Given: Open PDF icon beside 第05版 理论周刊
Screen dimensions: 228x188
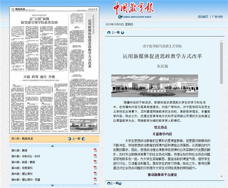Looking at the screenshot, I should click(x=95, y=173).
